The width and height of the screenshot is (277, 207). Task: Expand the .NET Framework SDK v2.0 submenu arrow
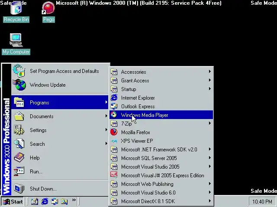[x=209, y=149]
